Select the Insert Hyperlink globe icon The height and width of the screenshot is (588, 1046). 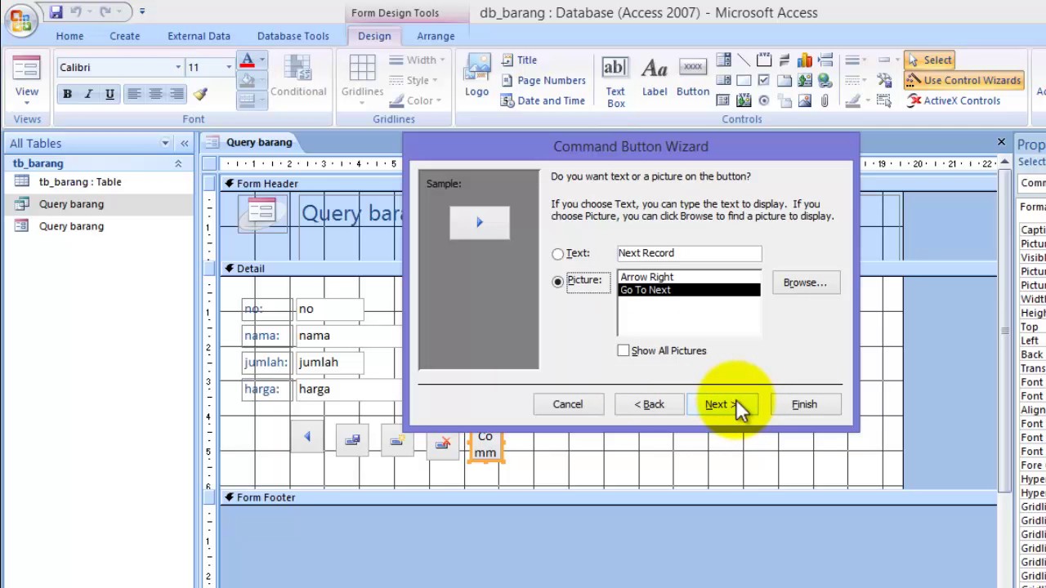[x=825, y=81]
